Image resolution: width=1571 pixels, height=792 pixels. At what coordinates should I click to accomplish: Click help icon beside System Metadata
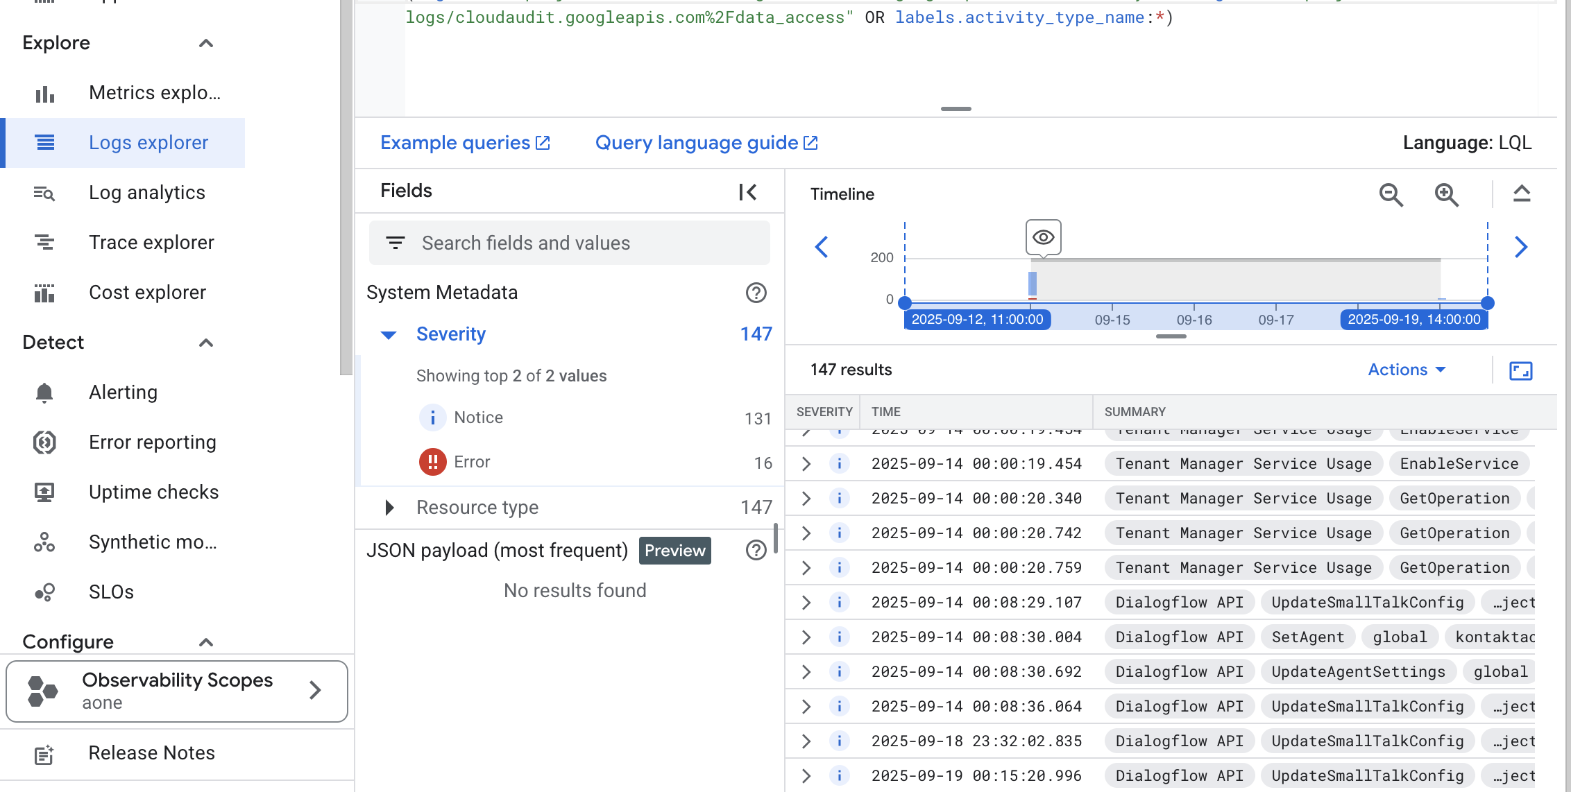756,293
